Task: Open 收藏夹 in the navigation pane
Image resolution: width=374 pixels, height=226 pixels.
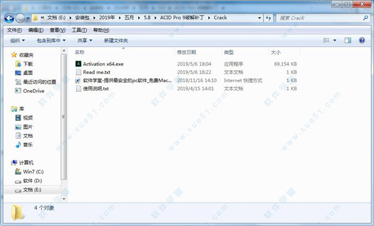Action: click(26, 55)
